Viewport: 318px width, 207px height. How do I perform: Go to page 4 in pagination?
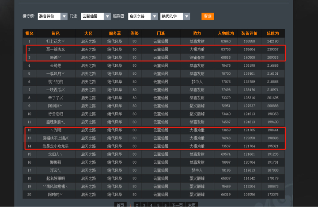[x=151, y=205]
